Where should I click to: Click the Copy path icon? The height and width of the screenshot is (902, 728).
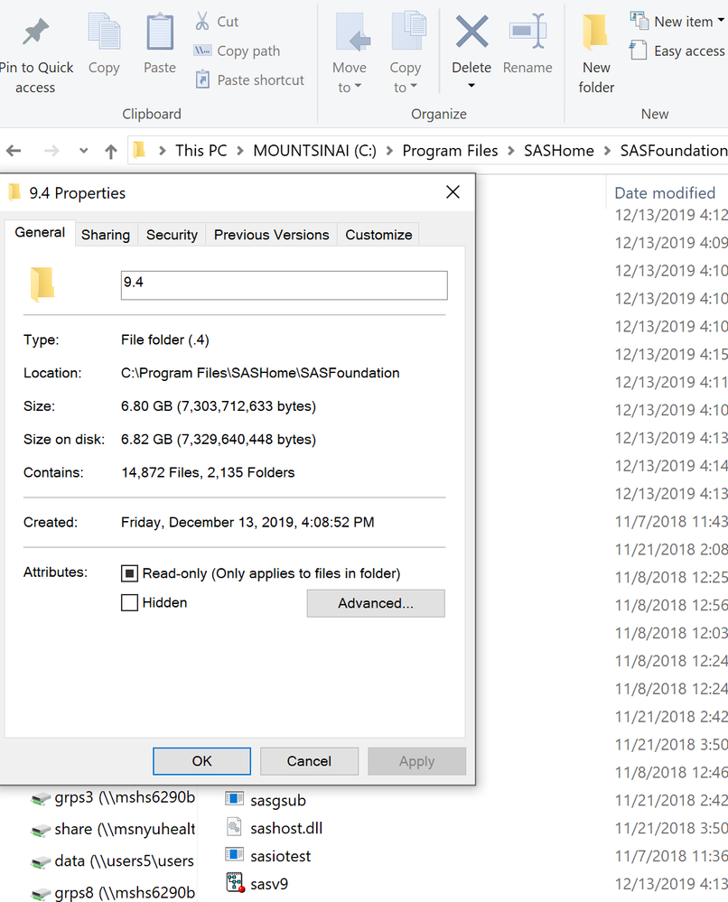click(x=202, y=51)
